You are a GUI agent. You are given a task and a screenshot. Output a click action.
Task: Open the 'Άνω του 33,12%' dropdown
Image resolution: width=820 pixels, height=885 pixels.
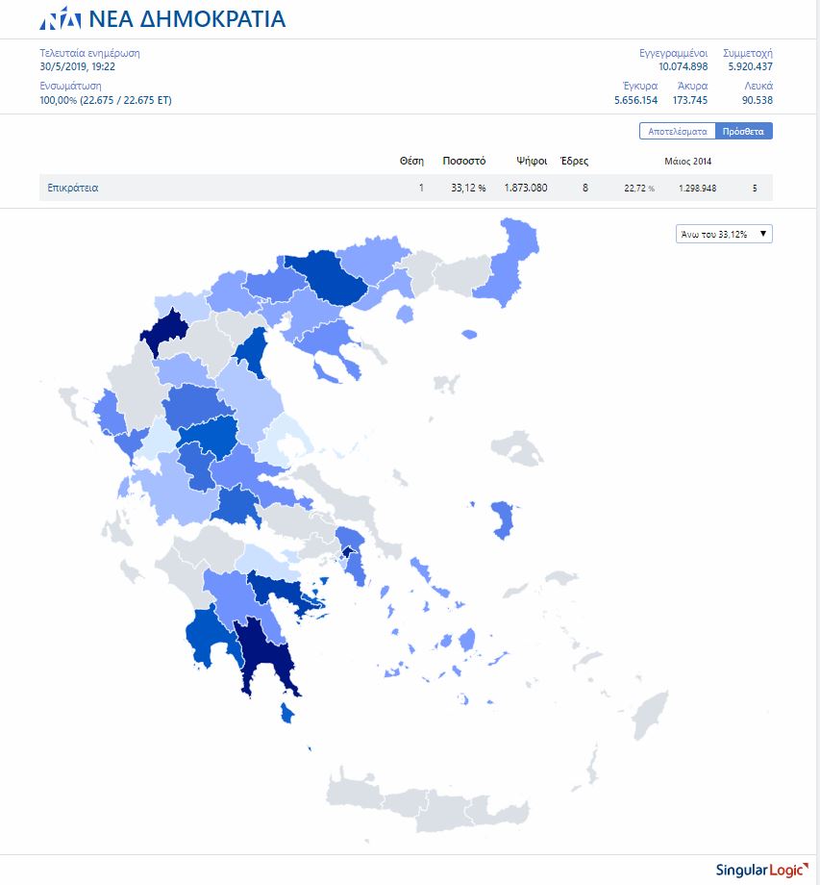click(724, 234)
